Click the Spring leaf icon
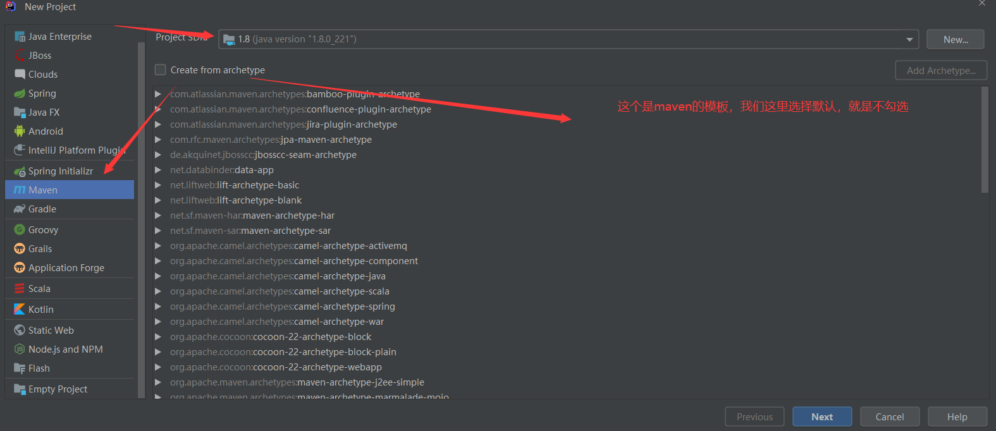This screenshot has height=431, width=996. pos(20,94)
